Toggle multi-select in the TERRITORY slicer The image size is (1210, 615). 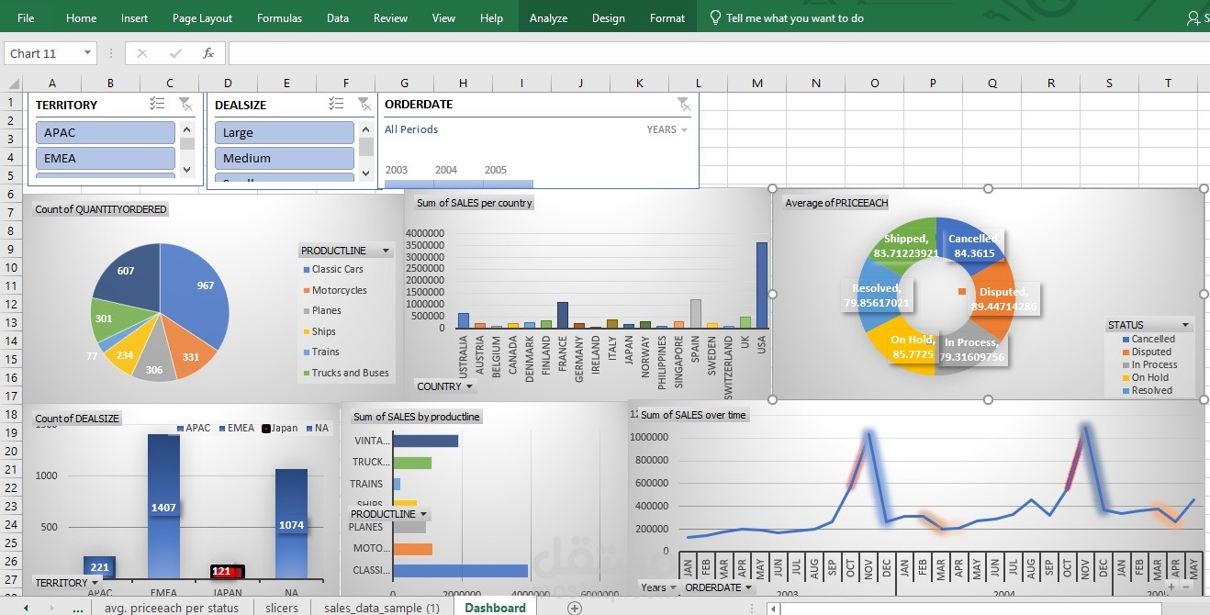(157, 105)
